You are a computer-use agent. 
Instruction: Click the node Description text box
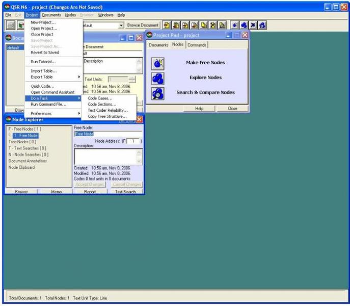tap(105, 157)
